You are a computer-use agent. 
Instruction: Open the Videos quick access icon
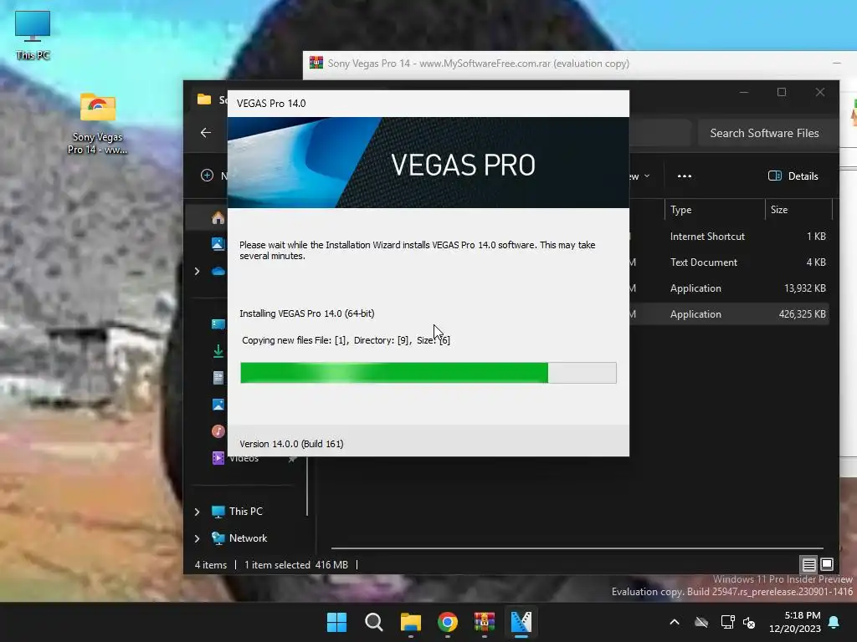point(218,458)
